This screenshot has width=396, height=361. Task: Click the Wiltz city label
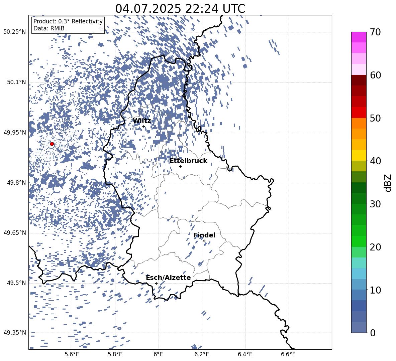142,121
